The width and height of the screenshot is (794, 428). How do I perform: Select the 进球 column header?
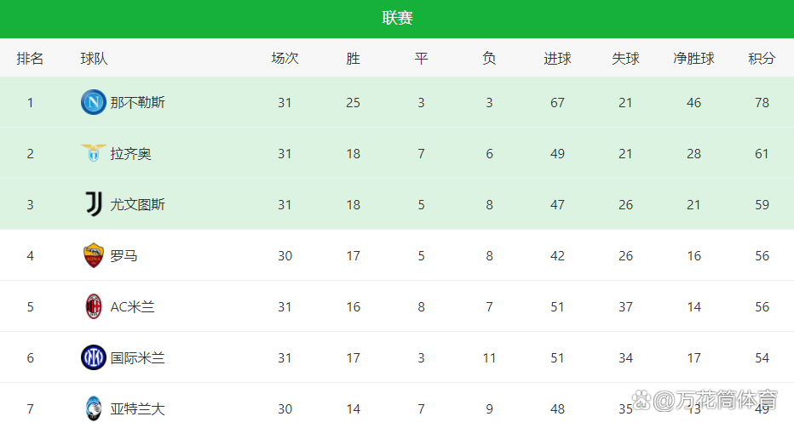[x=557, y=59]
